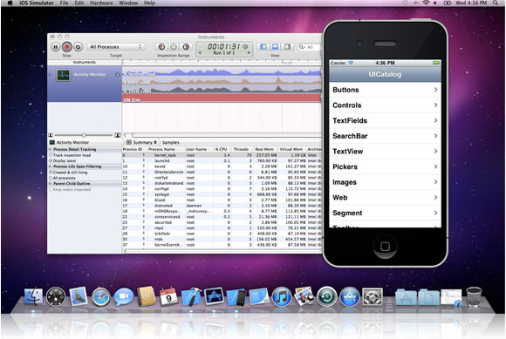
Task: Tap the iPhone simulator home button
Action: 385,247
